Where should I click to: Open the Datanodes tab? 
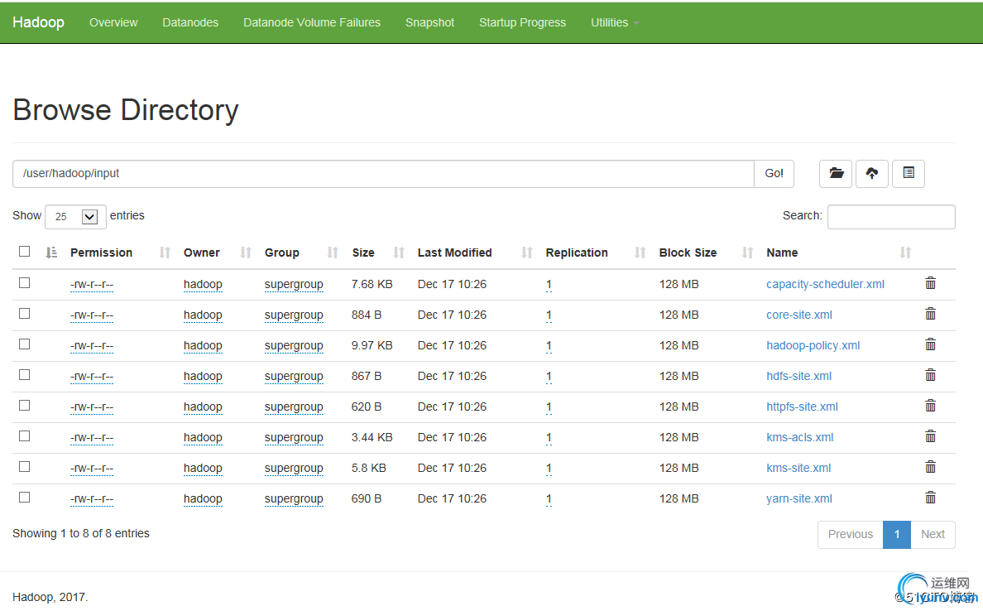tap(190, 22)
